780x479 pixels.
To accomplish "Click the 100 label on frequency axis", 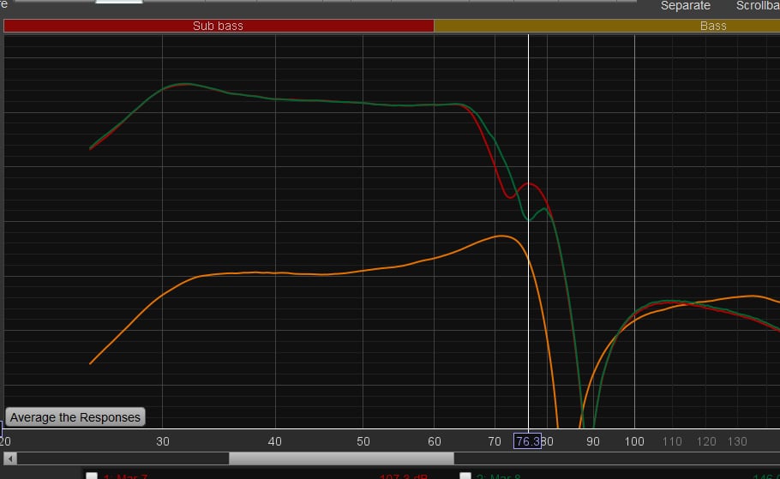I will click(x=634, y=441).
